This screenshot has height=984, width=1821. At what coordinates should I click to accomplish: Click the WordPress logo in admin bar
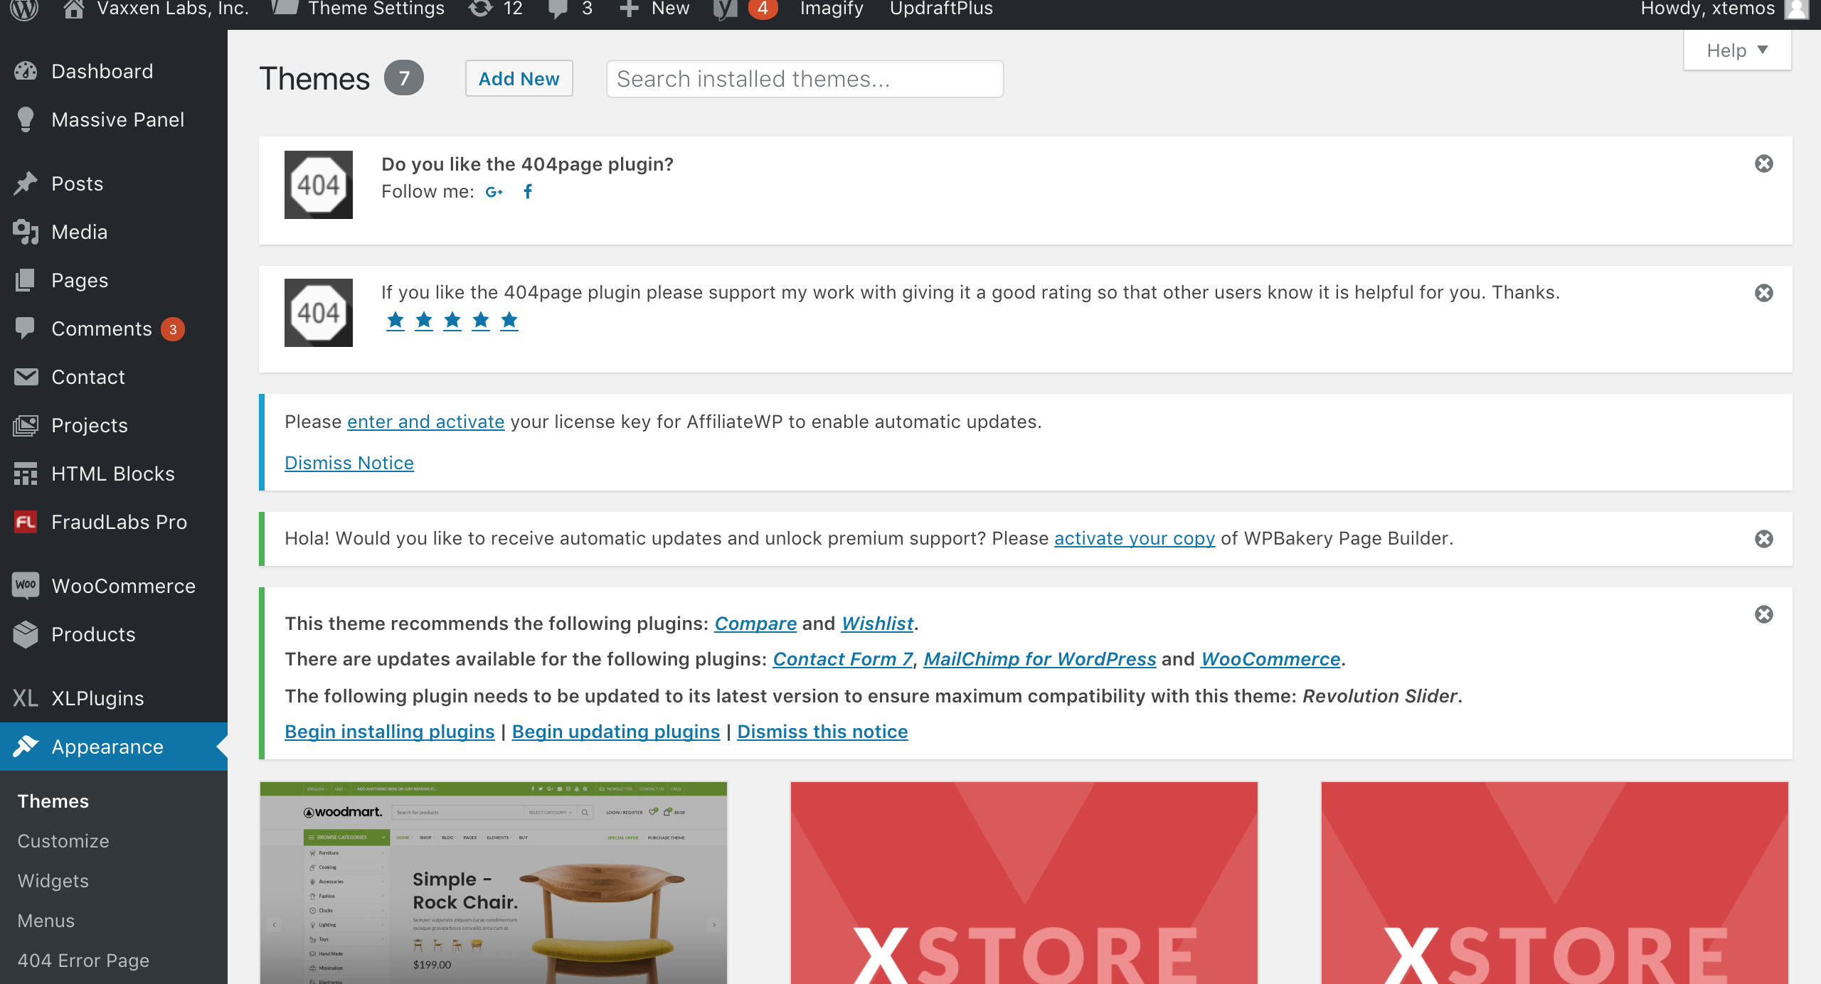[x=24, y=10]
